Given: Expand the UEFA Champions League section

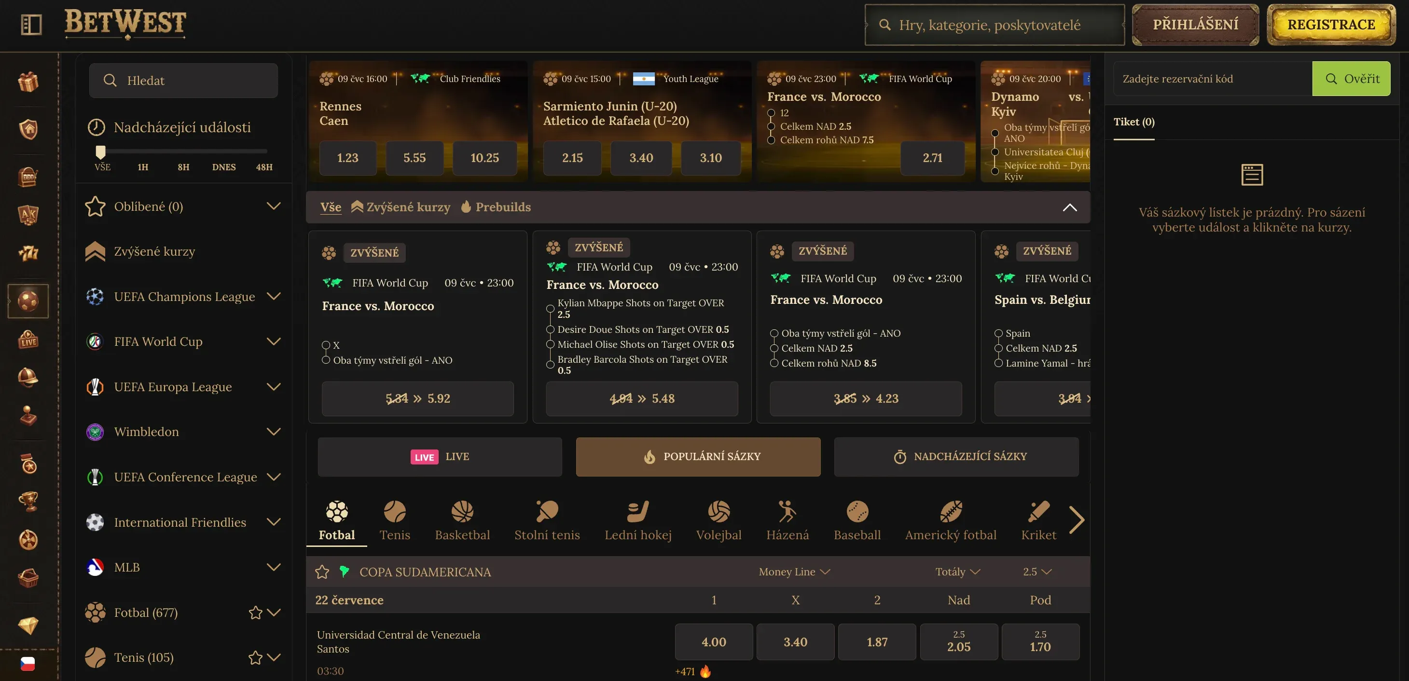Looking at the screenshot, I should [x=274, y=296].
